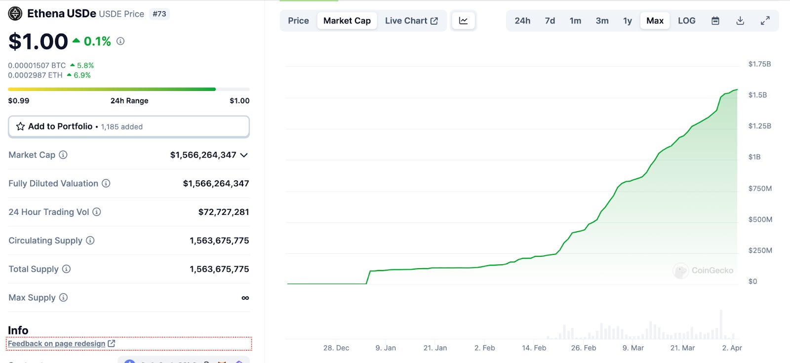790x363 pixels.
Task: Click the star icon in Add to Portfolio
Action: pos(20,126)
